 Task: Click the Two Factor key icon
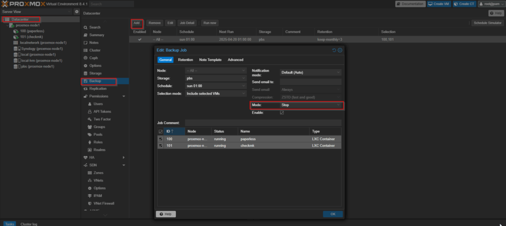coord(90,120)
